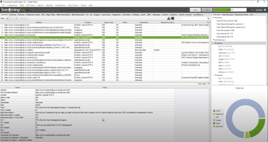
Task: Collapse the Summary tree section
Action: click(x=214, y=17)
